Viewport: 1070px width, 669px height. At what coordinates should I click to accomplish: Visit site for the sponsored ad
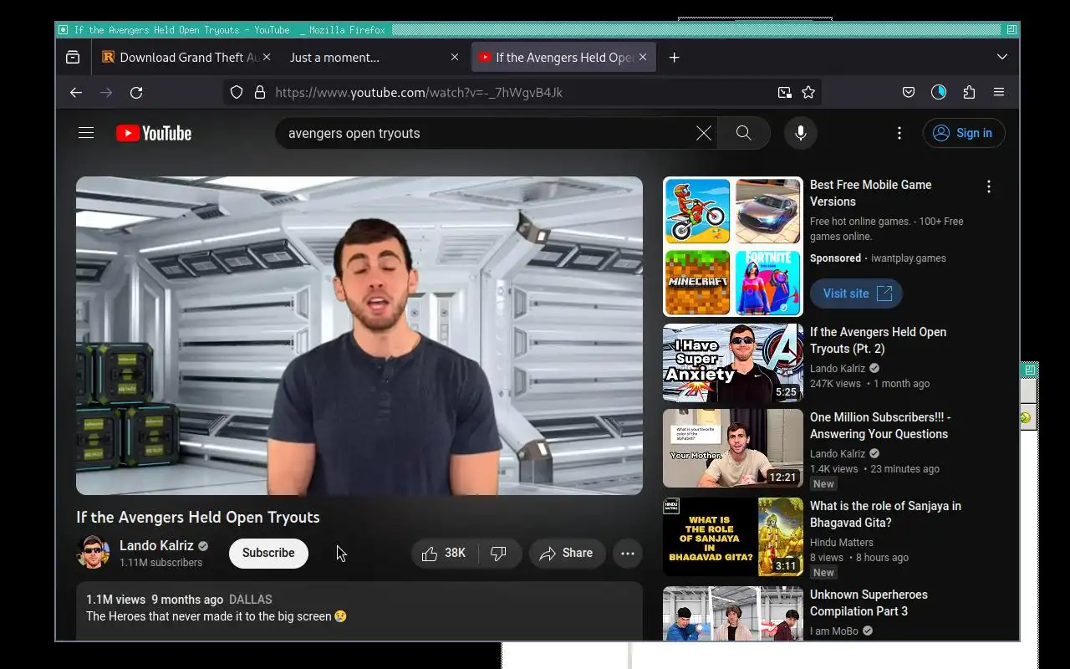pyautogui.click(x=856, y=294)
